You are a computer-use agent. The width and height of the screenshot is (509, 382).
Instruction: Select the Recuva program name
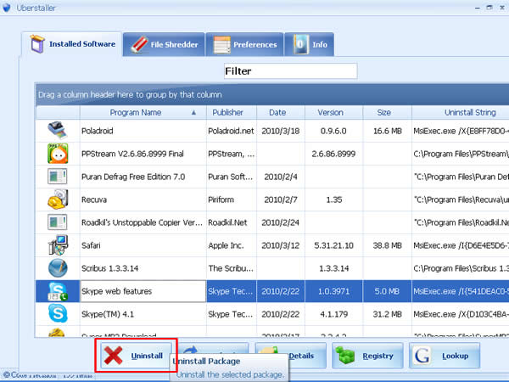click(x=94, y=199)
